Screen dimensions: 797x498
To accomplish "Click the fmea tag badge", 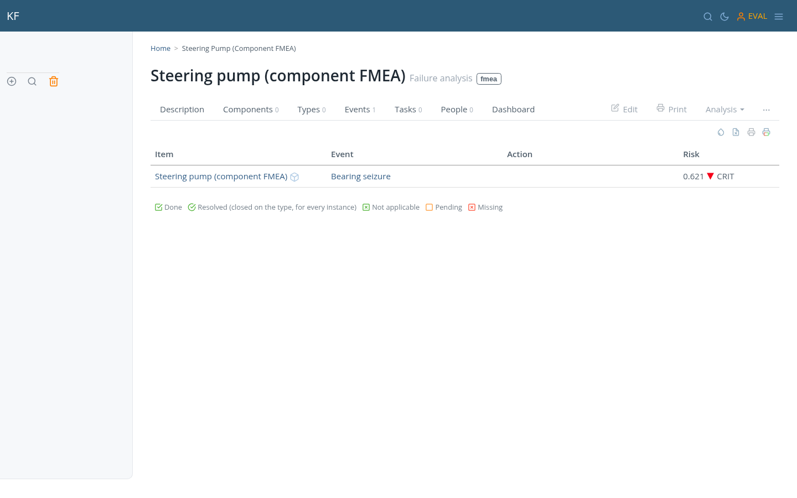I will [x=489, y=79].
